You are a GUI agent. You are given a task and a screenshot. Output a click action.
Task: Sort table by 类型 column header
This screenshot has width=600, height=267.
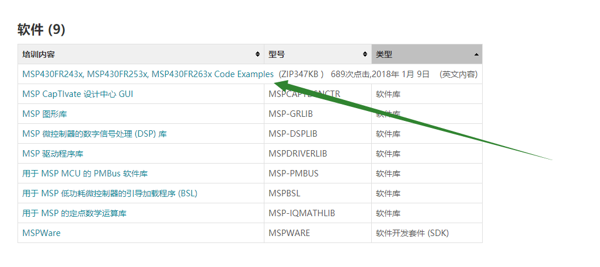click(427, 54)
